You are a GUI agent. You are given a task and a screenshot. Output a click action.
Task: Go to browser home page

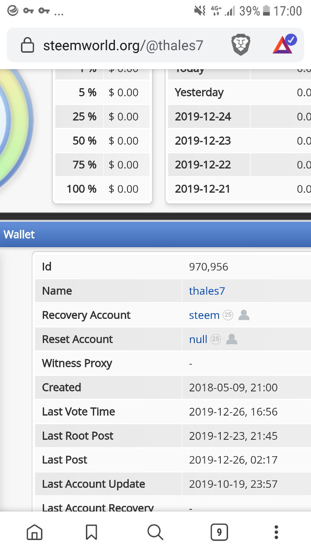[x=35, y=532]
